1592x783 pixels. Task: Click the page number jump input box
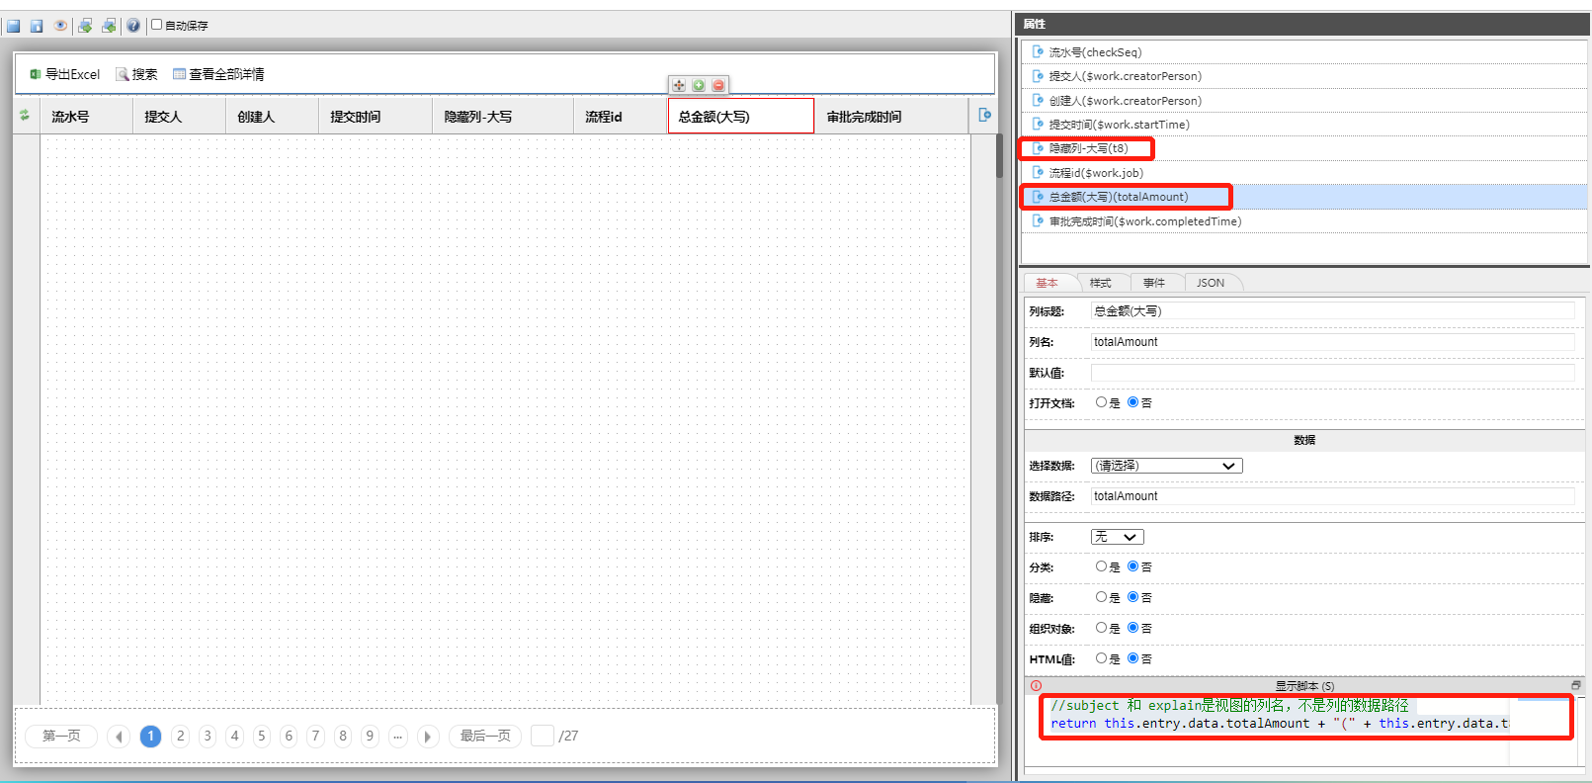(543, 736)
